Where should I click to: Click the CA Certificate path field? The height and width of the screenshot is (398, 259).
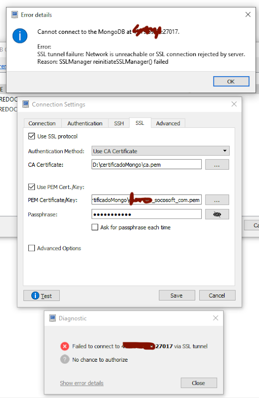(146, 165)
